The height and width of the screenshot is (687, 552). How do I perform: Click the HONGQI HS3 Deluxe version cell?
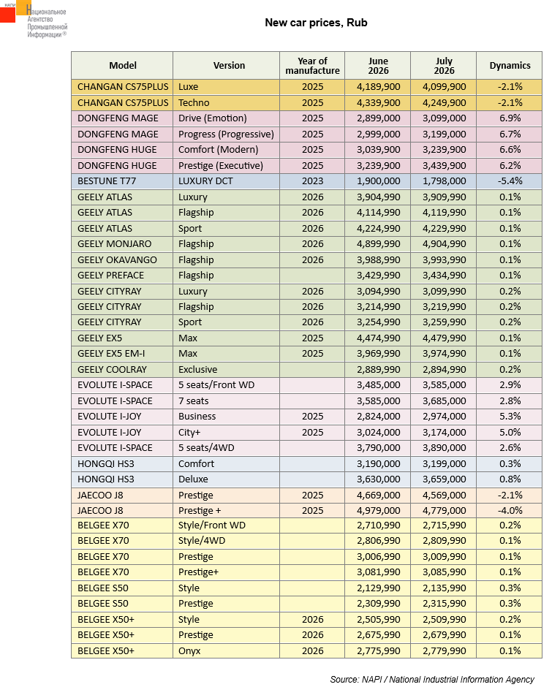[226, 479]
